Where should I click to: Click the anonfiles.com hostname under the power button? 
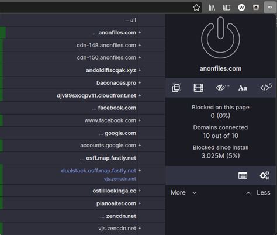coord(220,68)
